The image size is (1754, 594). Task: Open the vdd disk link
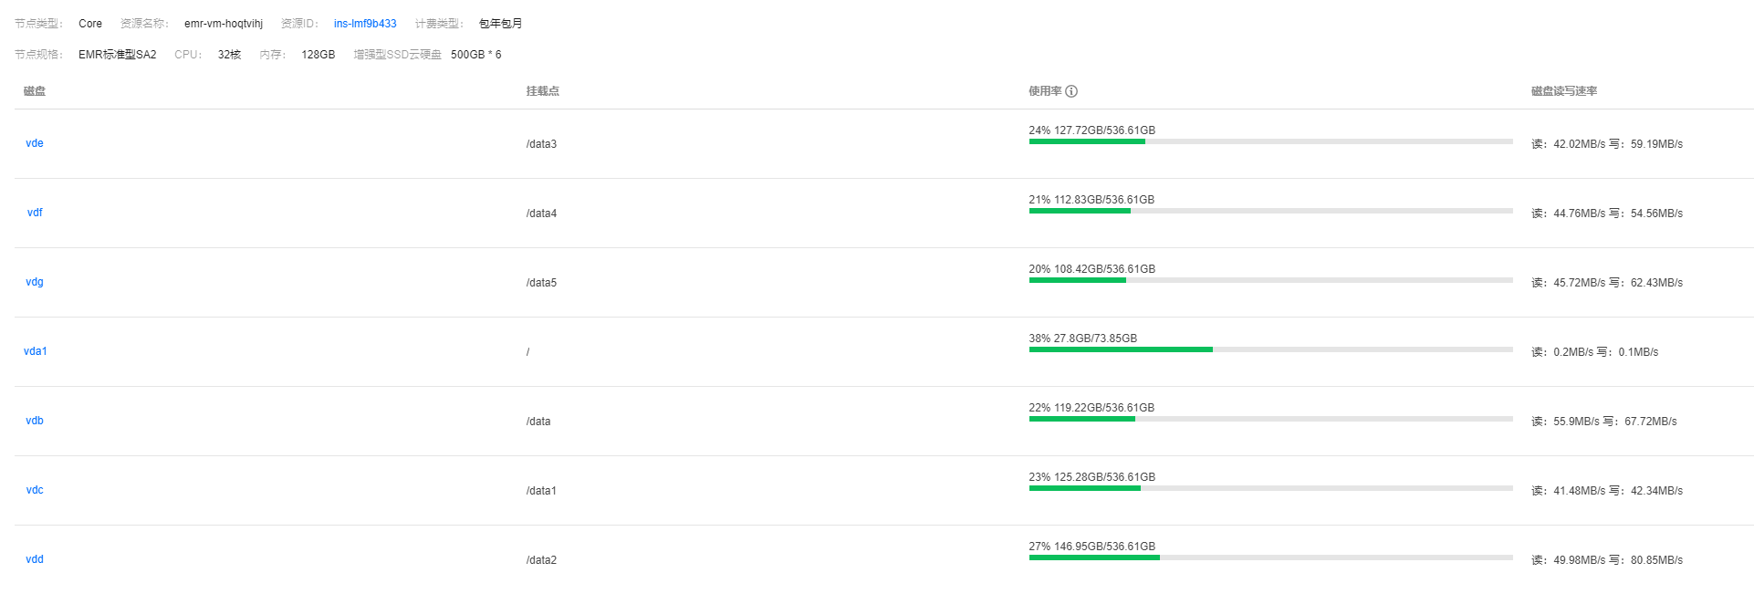click(x=35, y=559)
